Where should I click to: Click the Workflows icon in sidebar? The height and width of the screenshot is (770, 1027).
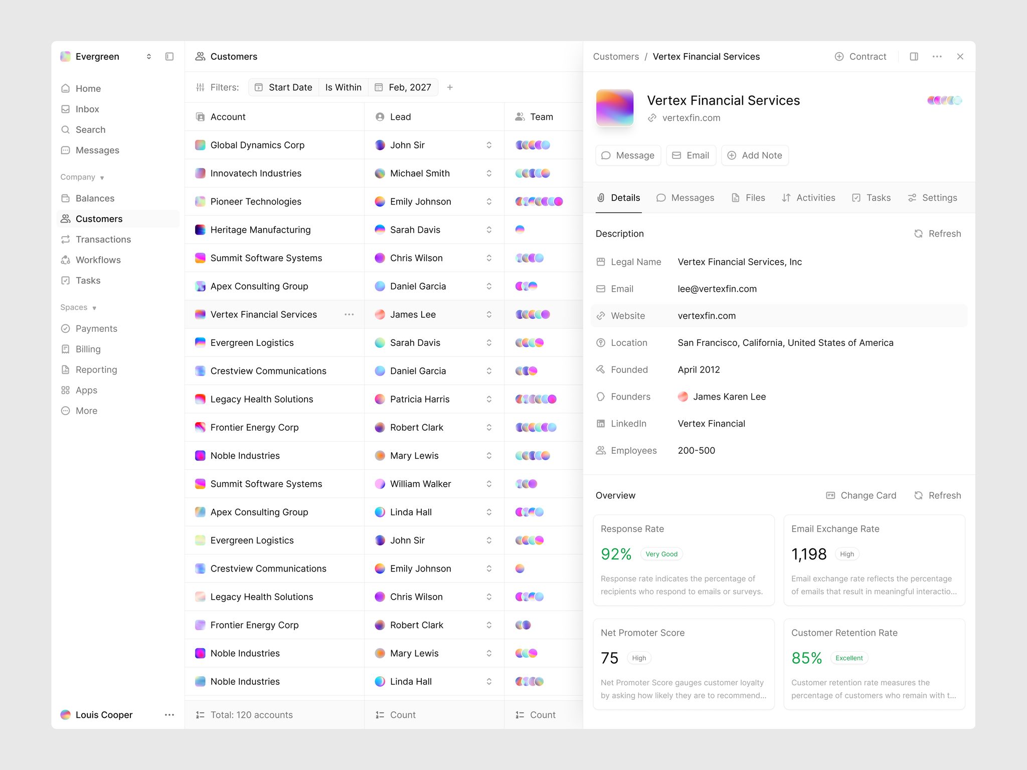65,260
